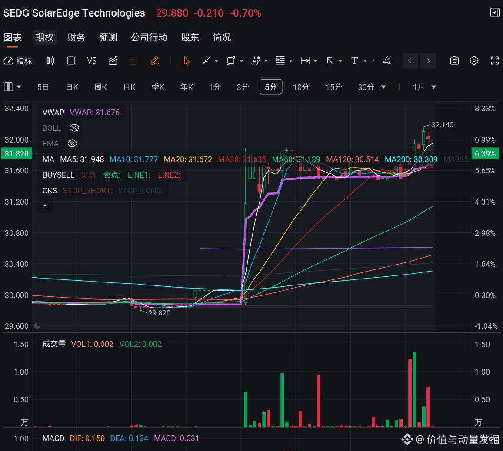Select the 月K timeframe button

point(129,87)
